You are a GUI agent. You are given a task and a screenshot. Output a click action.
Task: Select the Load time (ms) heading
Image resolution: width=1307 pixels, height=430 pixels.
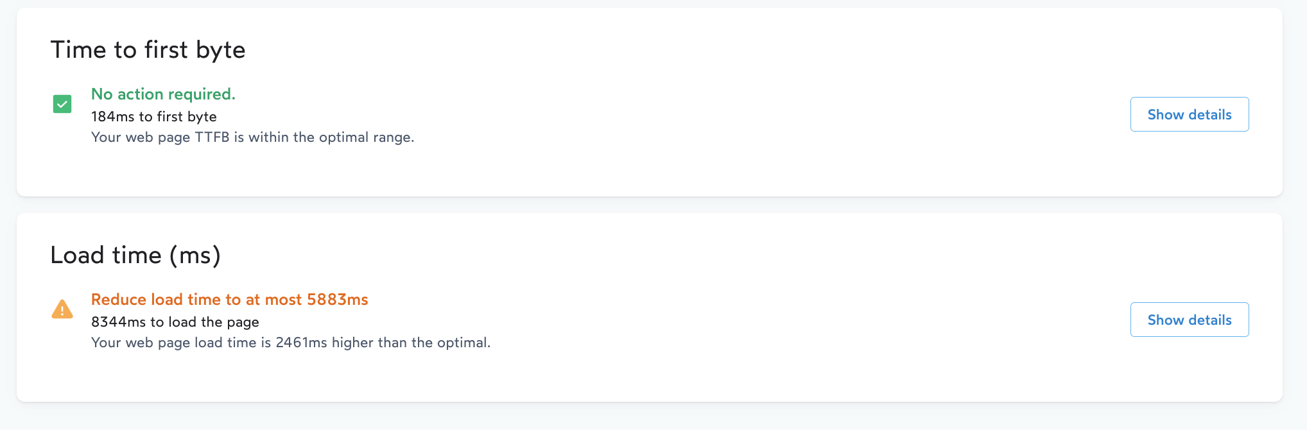pyautogui.click(x=135, y=255)
